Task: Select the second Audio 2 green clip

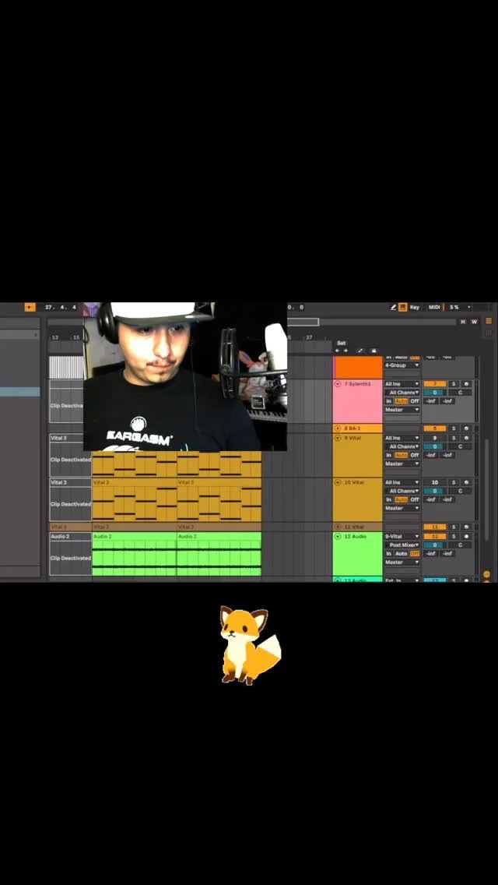Action: pos(219,554)
